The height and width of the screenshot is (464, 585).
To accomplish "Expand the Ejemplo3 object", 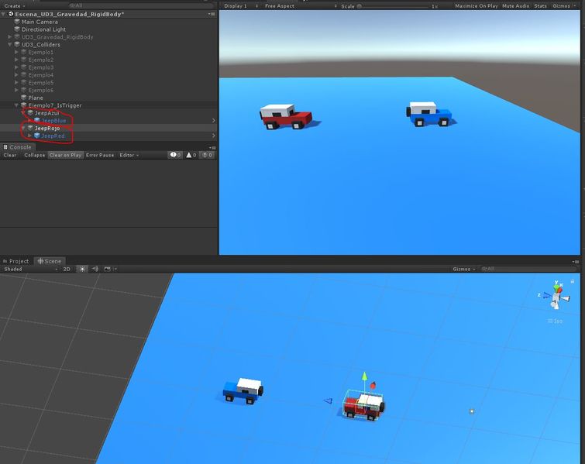I will click(x=16, y=67).
